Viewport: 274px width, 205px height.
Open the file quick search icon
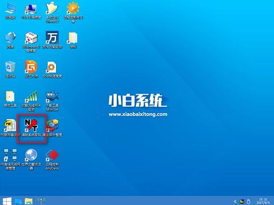click(52, 69)
